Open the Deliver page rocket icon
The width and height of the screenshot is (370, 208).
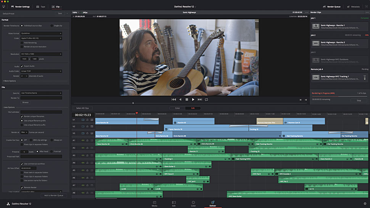212,203
